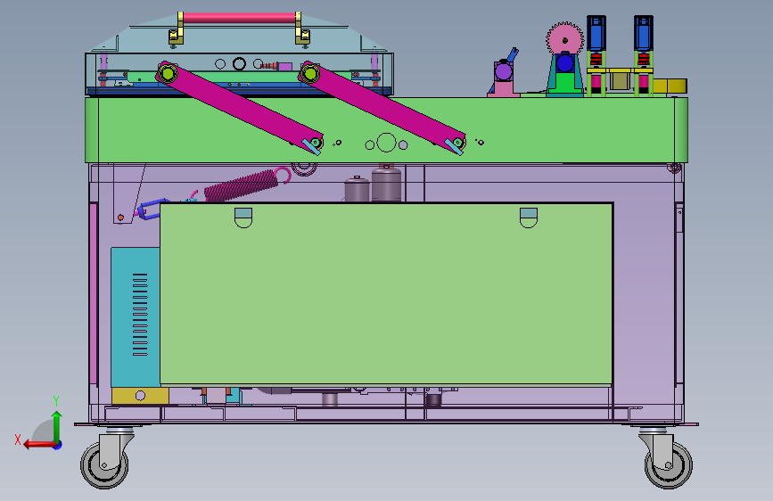This screenshot has width=773, height=501.
Task: Select the cyan stopper on right arm end
Action: point(454,147)
